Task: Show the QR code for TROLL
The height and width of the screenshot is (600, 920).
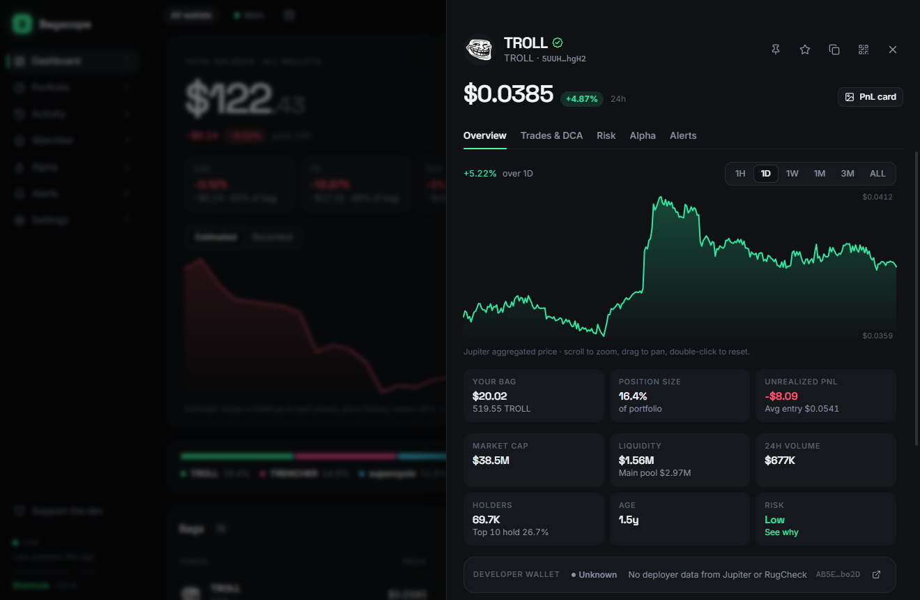Action: coord(864,50)
